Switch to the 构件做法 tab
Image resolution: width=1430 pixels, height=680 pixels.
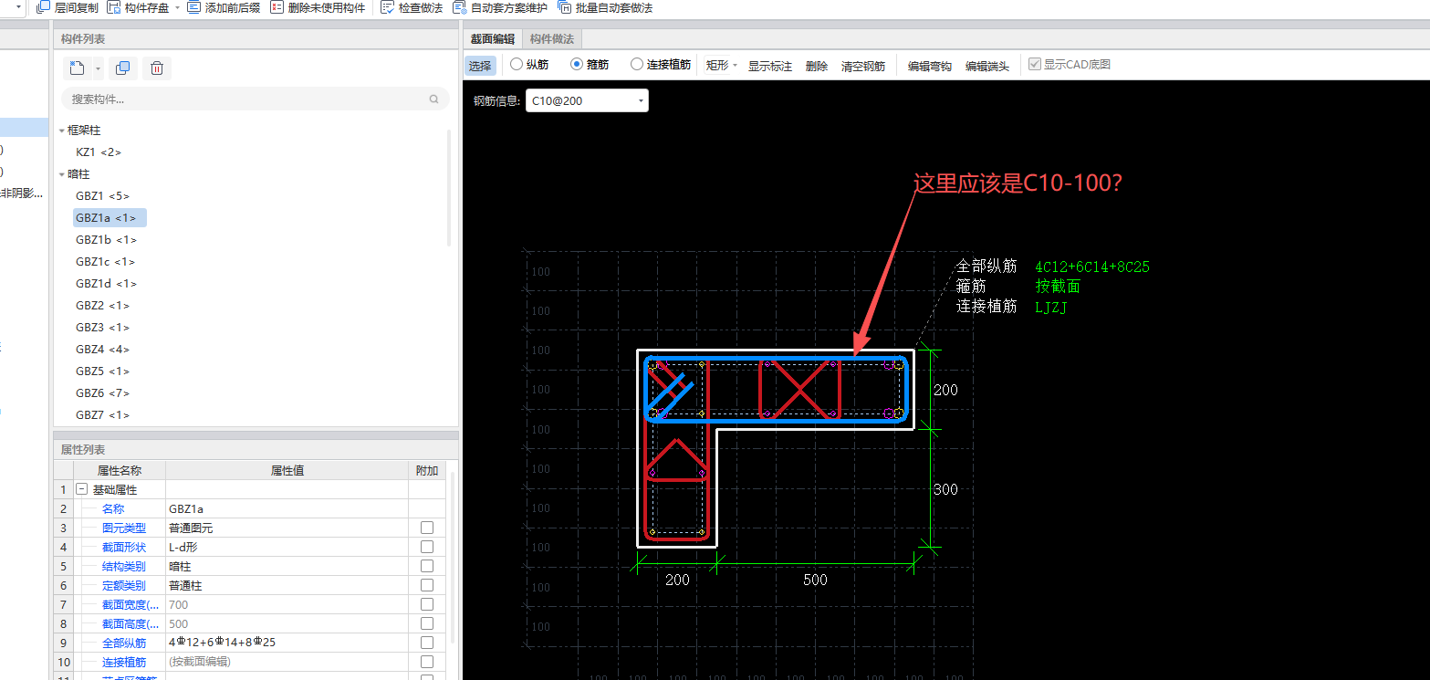pyautogui.click(x=552, y=39)
